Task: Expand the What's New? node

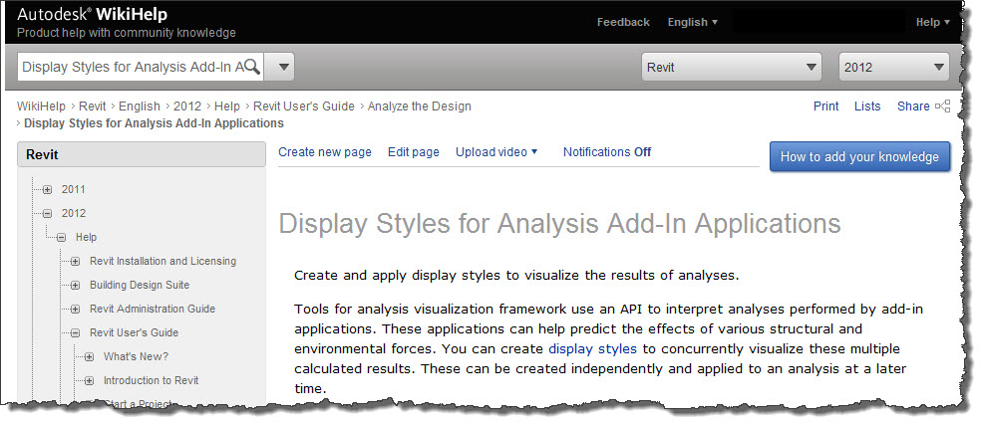Action: (x=89, y=356)
